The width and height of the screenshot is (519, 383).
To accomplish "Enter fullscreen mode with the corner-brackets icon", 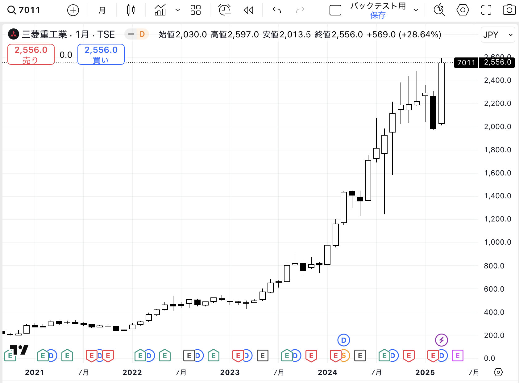I will (486, 10).
